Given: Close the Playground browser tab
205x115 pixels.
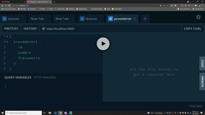Looking at the screenshot, I should [x=50, y=2].
